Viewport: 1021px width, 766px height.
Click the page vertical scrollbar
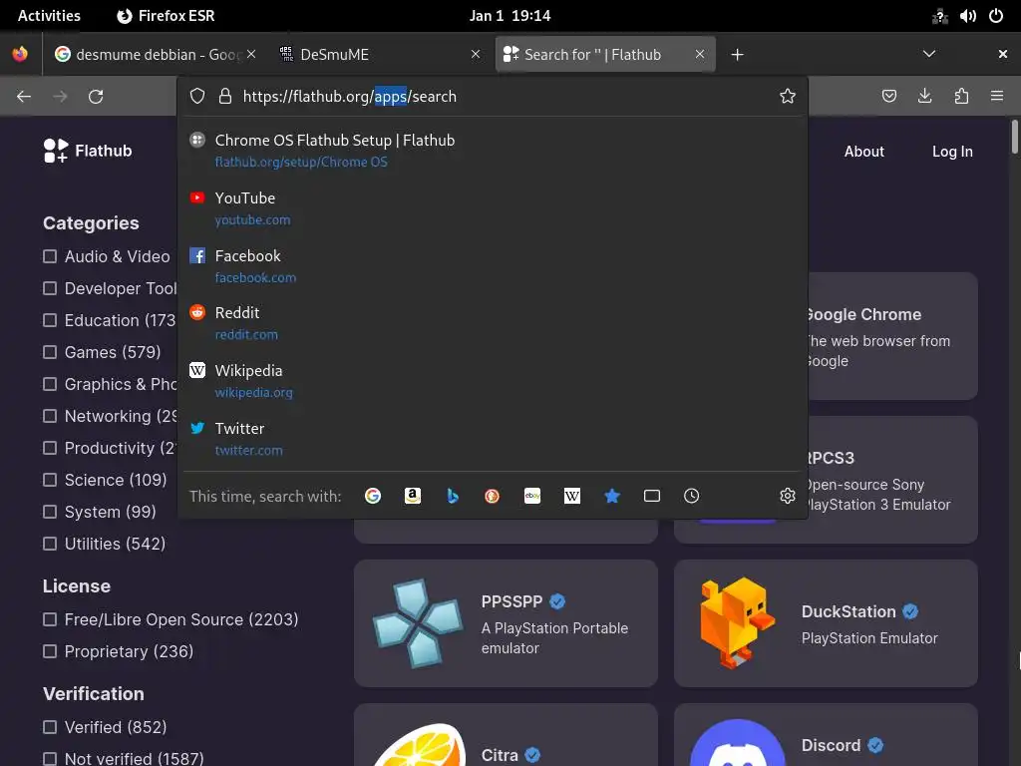pyautogui.click(x=1014, y=137)
